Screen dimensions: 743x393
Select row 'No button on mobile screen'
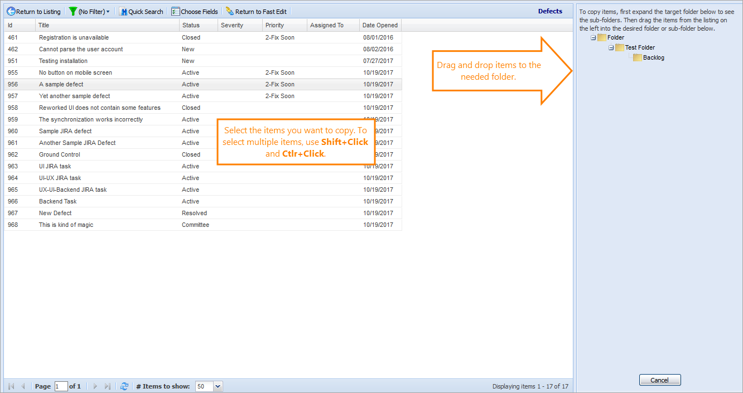pyautogui.click(x=203, y=72)
